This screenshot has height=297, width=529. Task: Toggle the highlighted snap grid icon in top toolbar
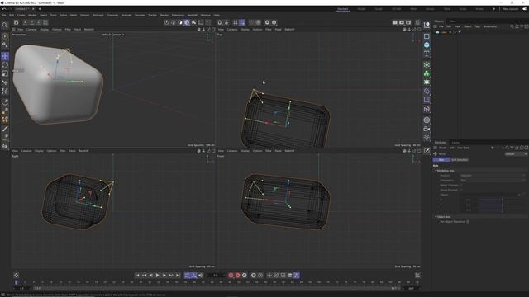(242, 22)
